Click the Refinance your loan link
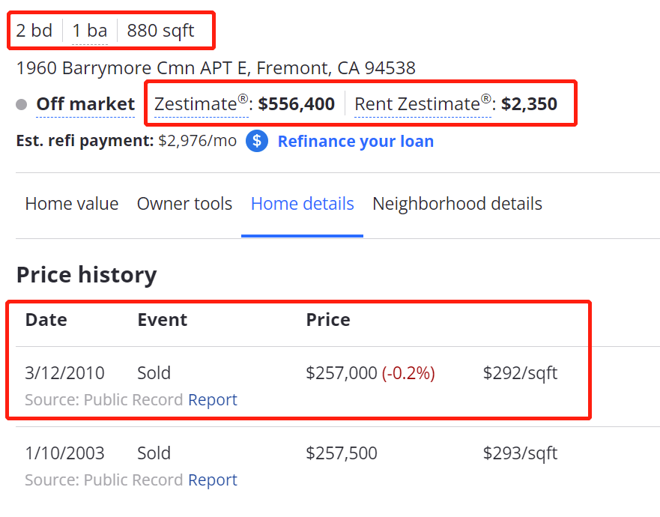The image size is (660, 517). (x=355, y=141)
